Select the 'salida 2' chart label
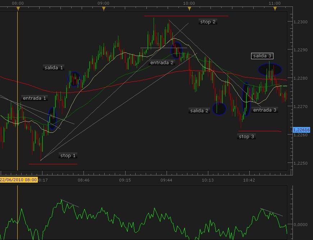The image size is (313, 240). pos(199,110)
